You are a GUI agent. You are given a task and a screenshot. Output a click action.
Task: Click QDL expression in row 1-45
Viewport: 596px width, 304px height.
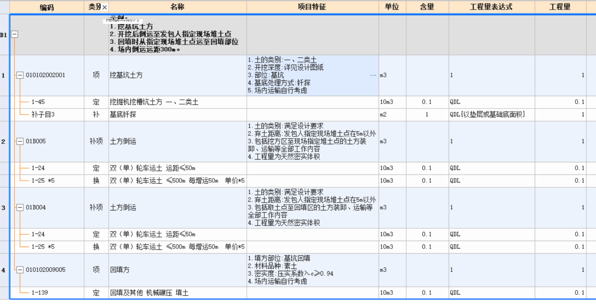point(491,102)
